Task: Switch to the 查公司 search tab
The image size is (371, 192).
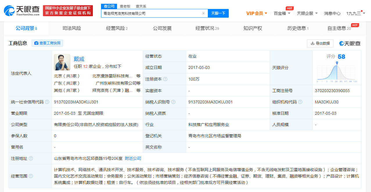Action: pyautogui.click(x=109, y=6)
